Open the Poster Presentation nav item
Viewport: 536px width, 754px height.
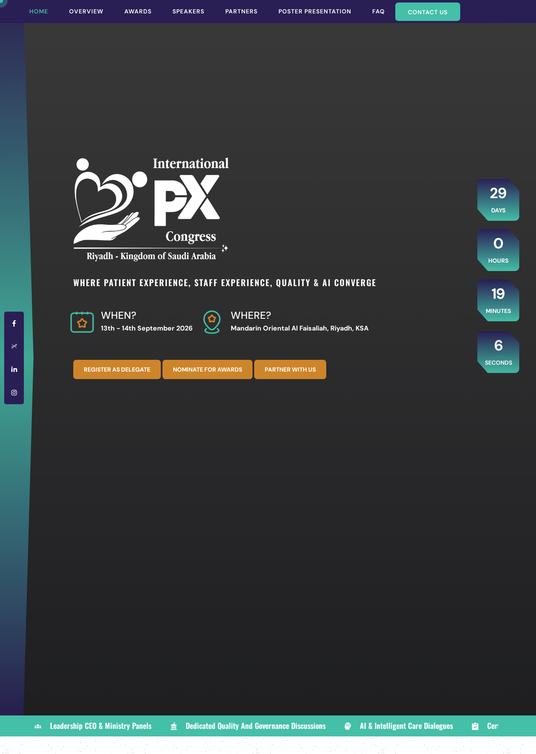(x=315, y=11)
